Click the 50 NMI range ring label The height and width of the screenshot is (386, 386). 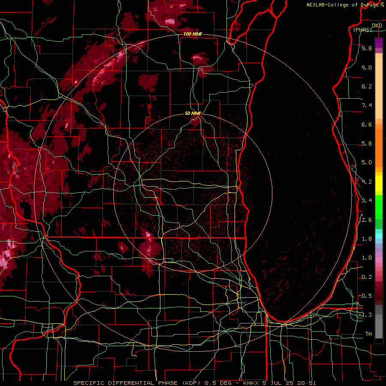(193, 114)
